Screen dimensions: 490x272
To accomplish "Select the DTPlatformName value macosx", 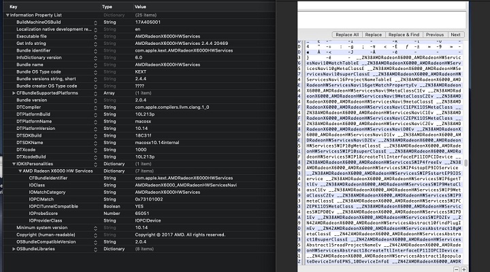I will pyautogui.click(x=143, y=122).
